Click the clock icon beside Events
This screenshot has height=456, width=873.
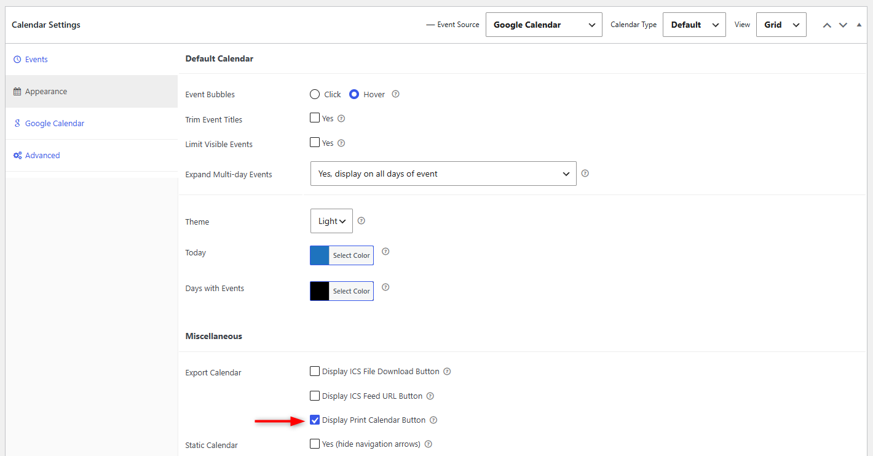tap(17, 60)
